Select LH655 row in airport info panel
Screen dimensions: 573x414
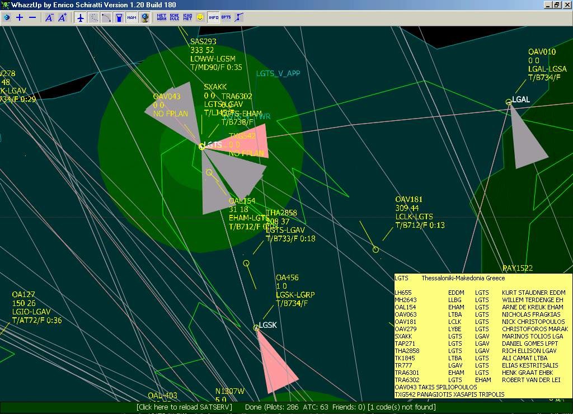point(480,293)
